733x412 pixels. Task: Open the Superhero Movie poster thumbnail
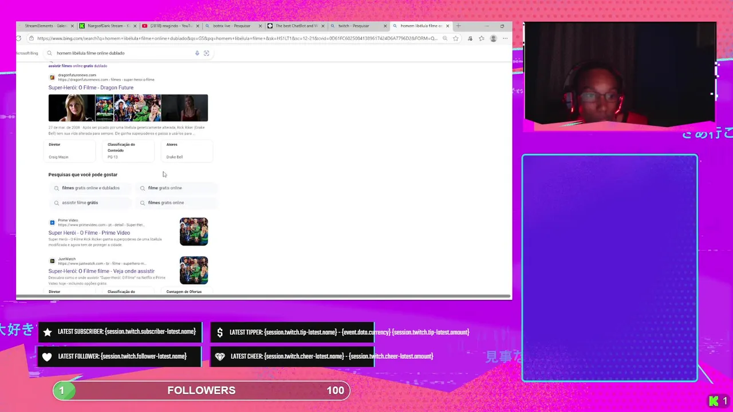(104, 108)
